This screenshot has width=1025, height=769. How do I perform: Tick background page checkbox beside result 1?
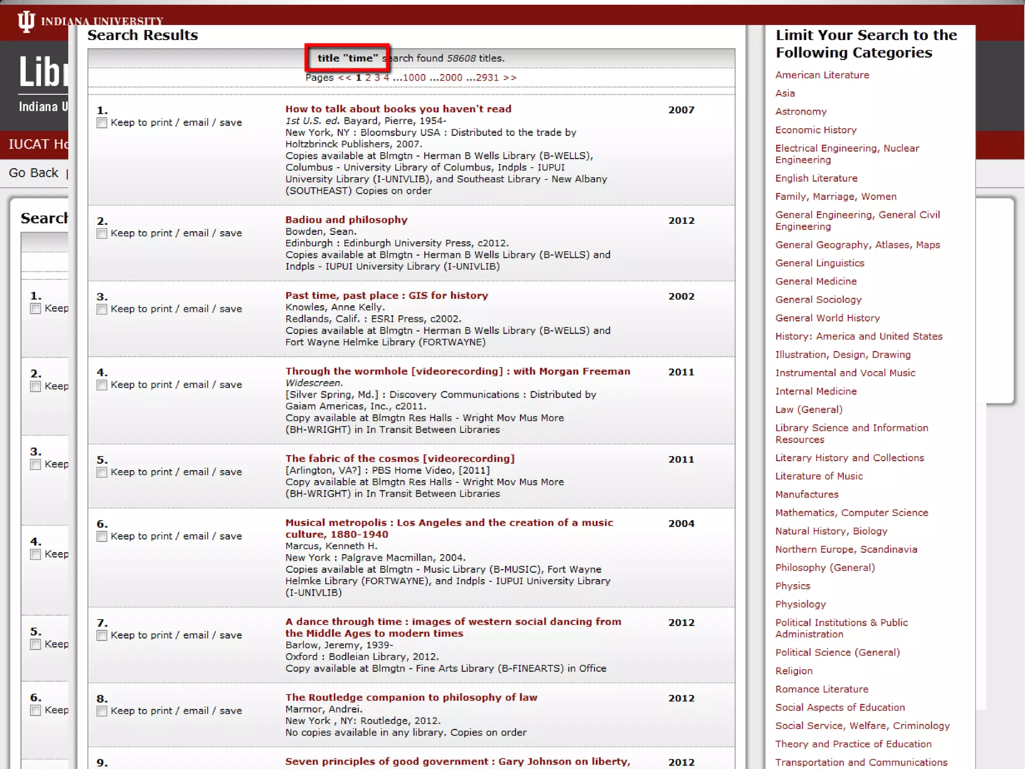click(36, 309)
